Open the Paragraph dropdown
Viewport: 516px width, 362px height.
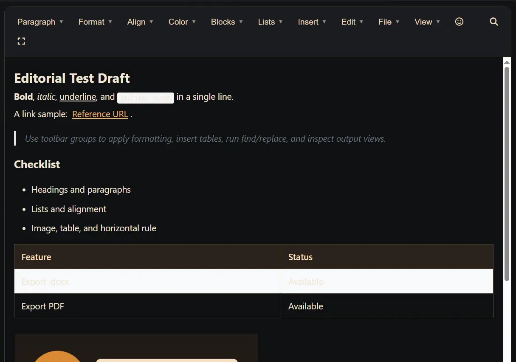40,22
